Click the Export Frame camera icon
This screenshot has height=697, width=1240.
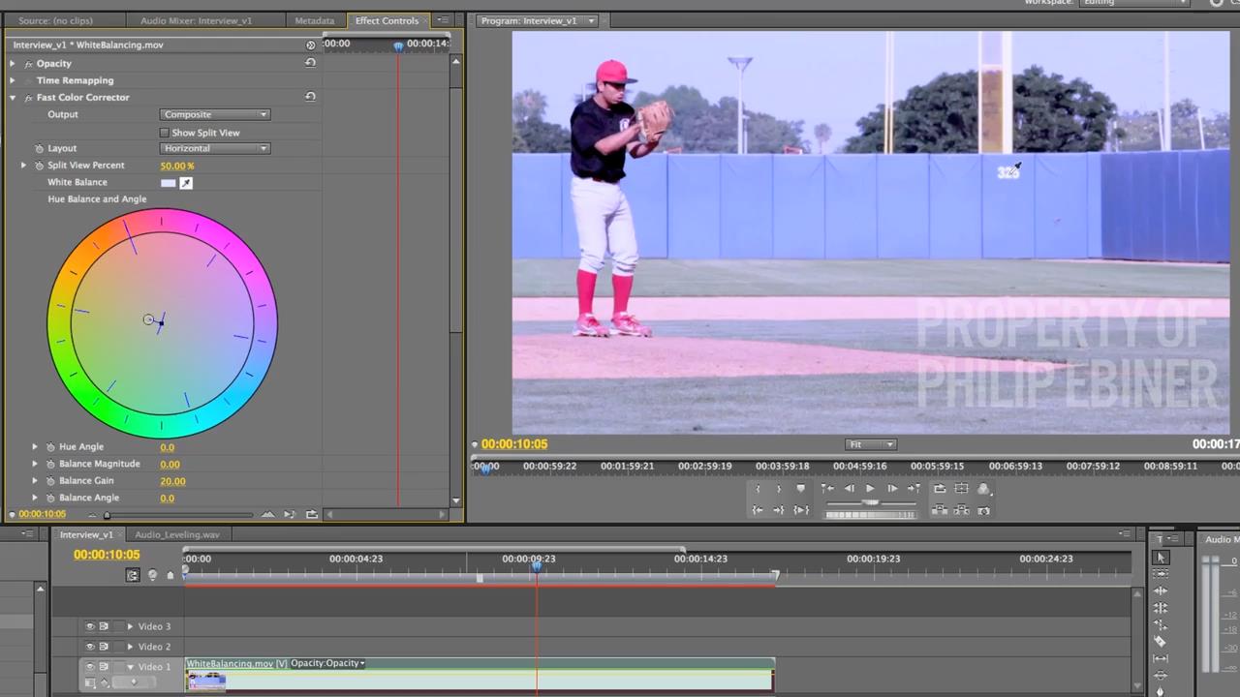pos(983,510)
